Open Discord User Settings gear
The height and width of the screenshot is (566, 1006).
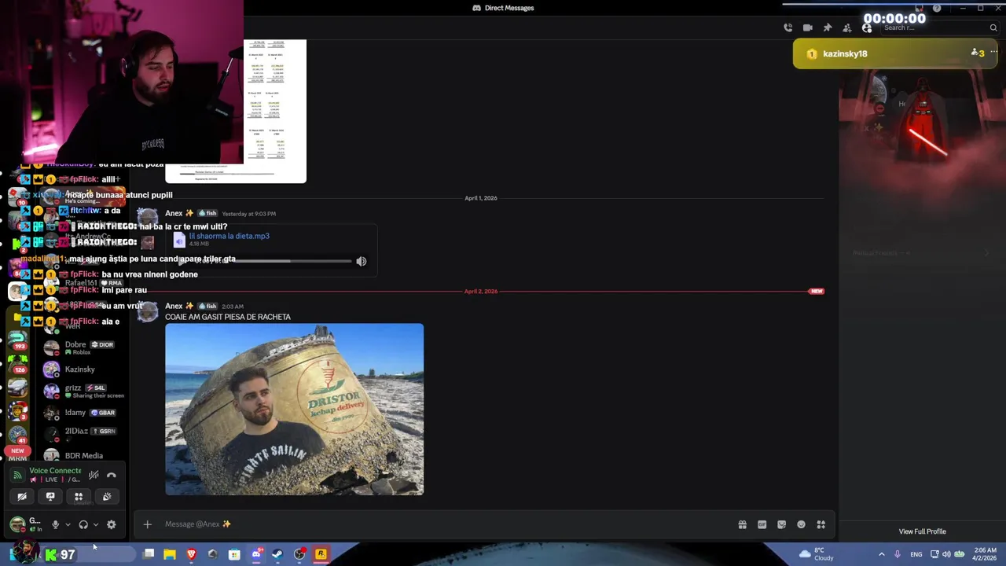[112, 524]
